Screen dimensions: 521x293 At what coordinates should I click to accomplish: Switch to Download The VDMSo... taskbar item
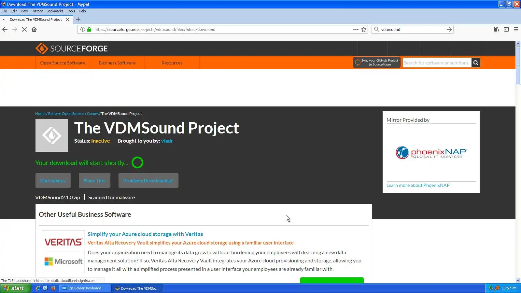(x=137, y=288)
